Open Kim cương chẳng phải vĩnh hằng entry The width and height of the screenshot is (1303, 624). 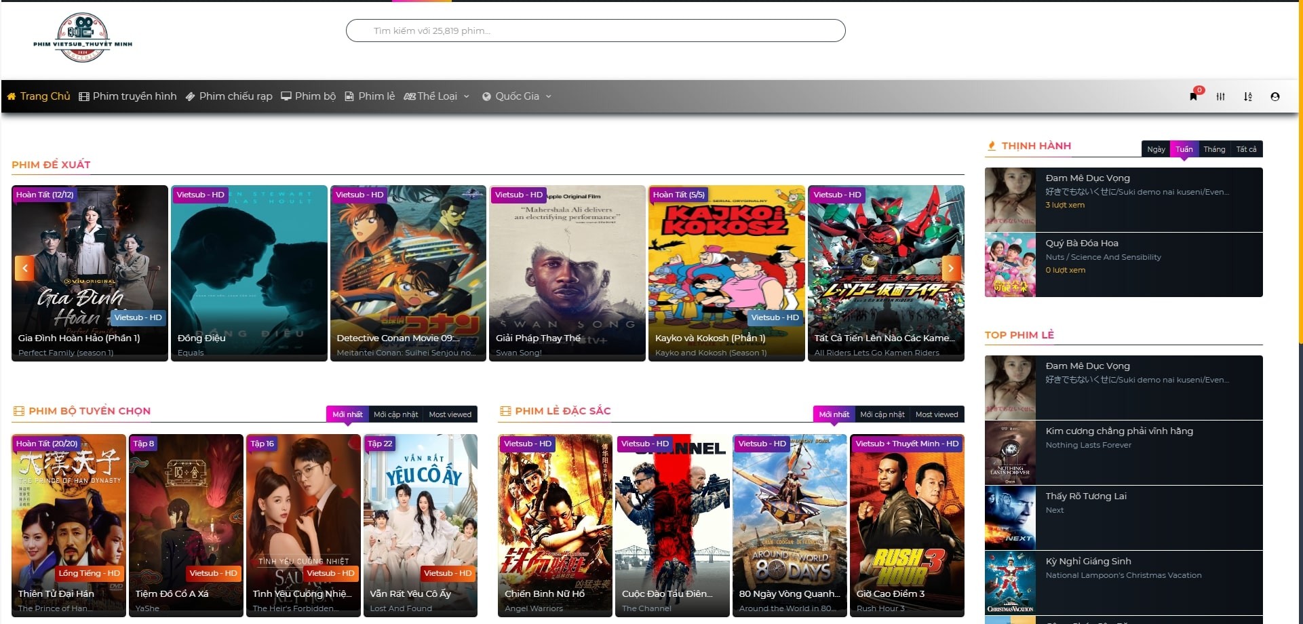click(x=1124, y=452)
